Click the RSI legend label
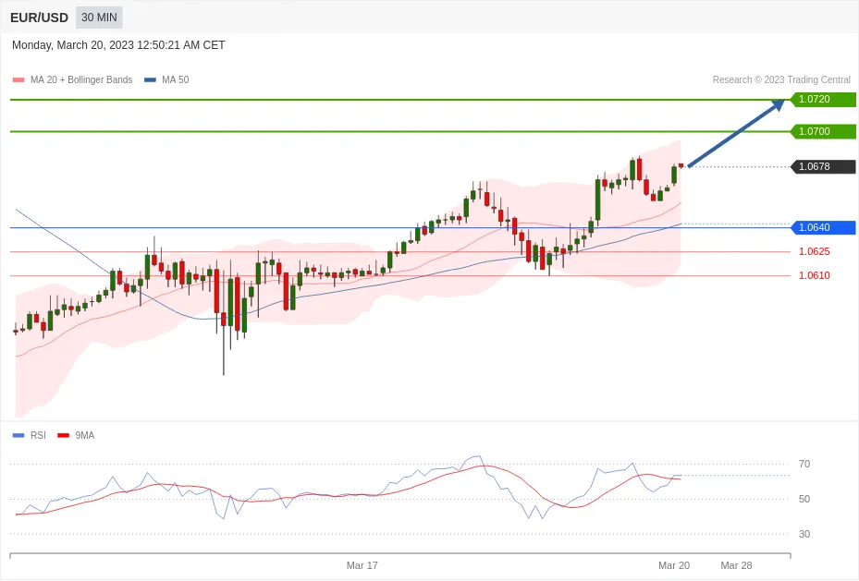The image size is (859, 581). pos(38,435)
